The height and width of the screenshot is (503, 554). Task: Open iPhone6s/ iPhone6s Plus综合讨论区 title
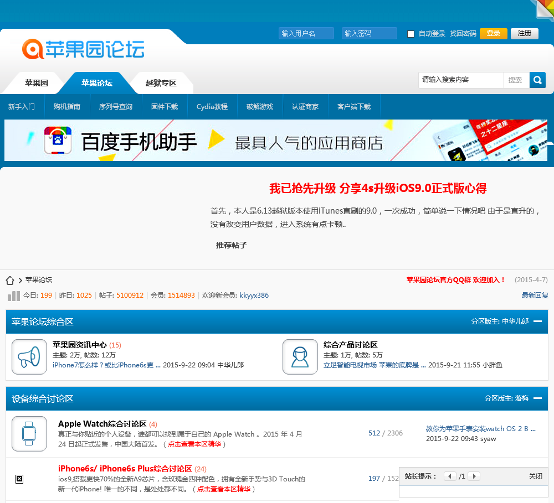[125, 469]
